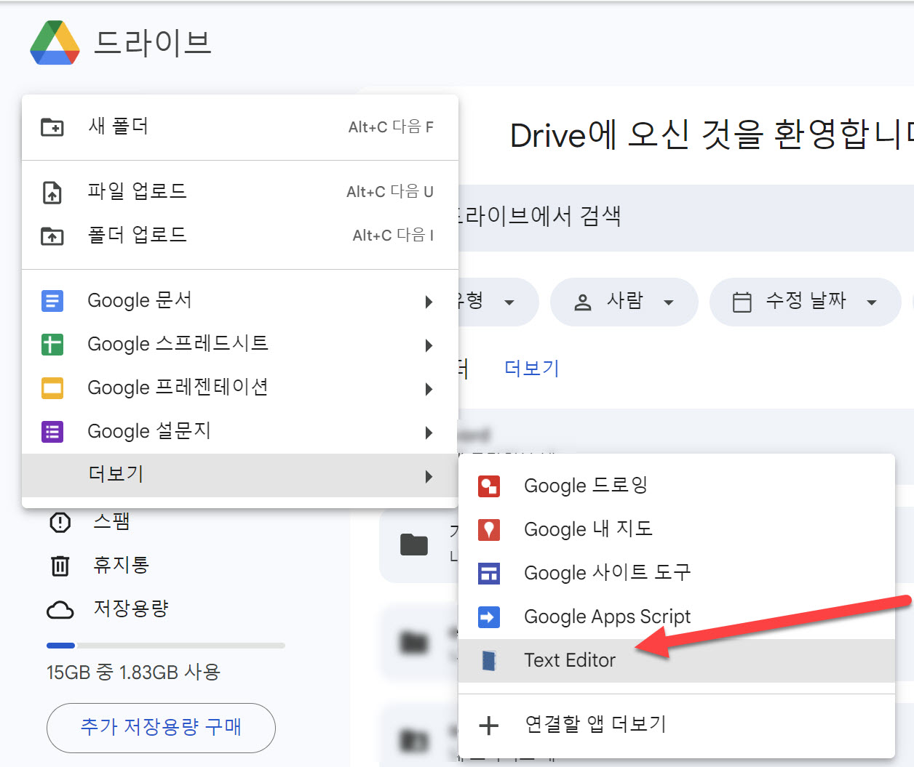
Task: Click the person icon in 사람 filter
Action: 583,302
